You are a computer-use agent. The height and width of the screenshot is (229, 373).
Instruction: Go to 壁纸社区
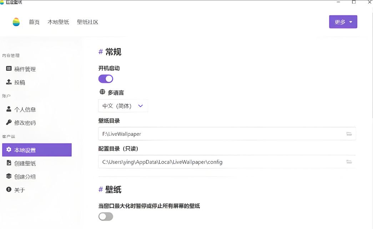87,22
